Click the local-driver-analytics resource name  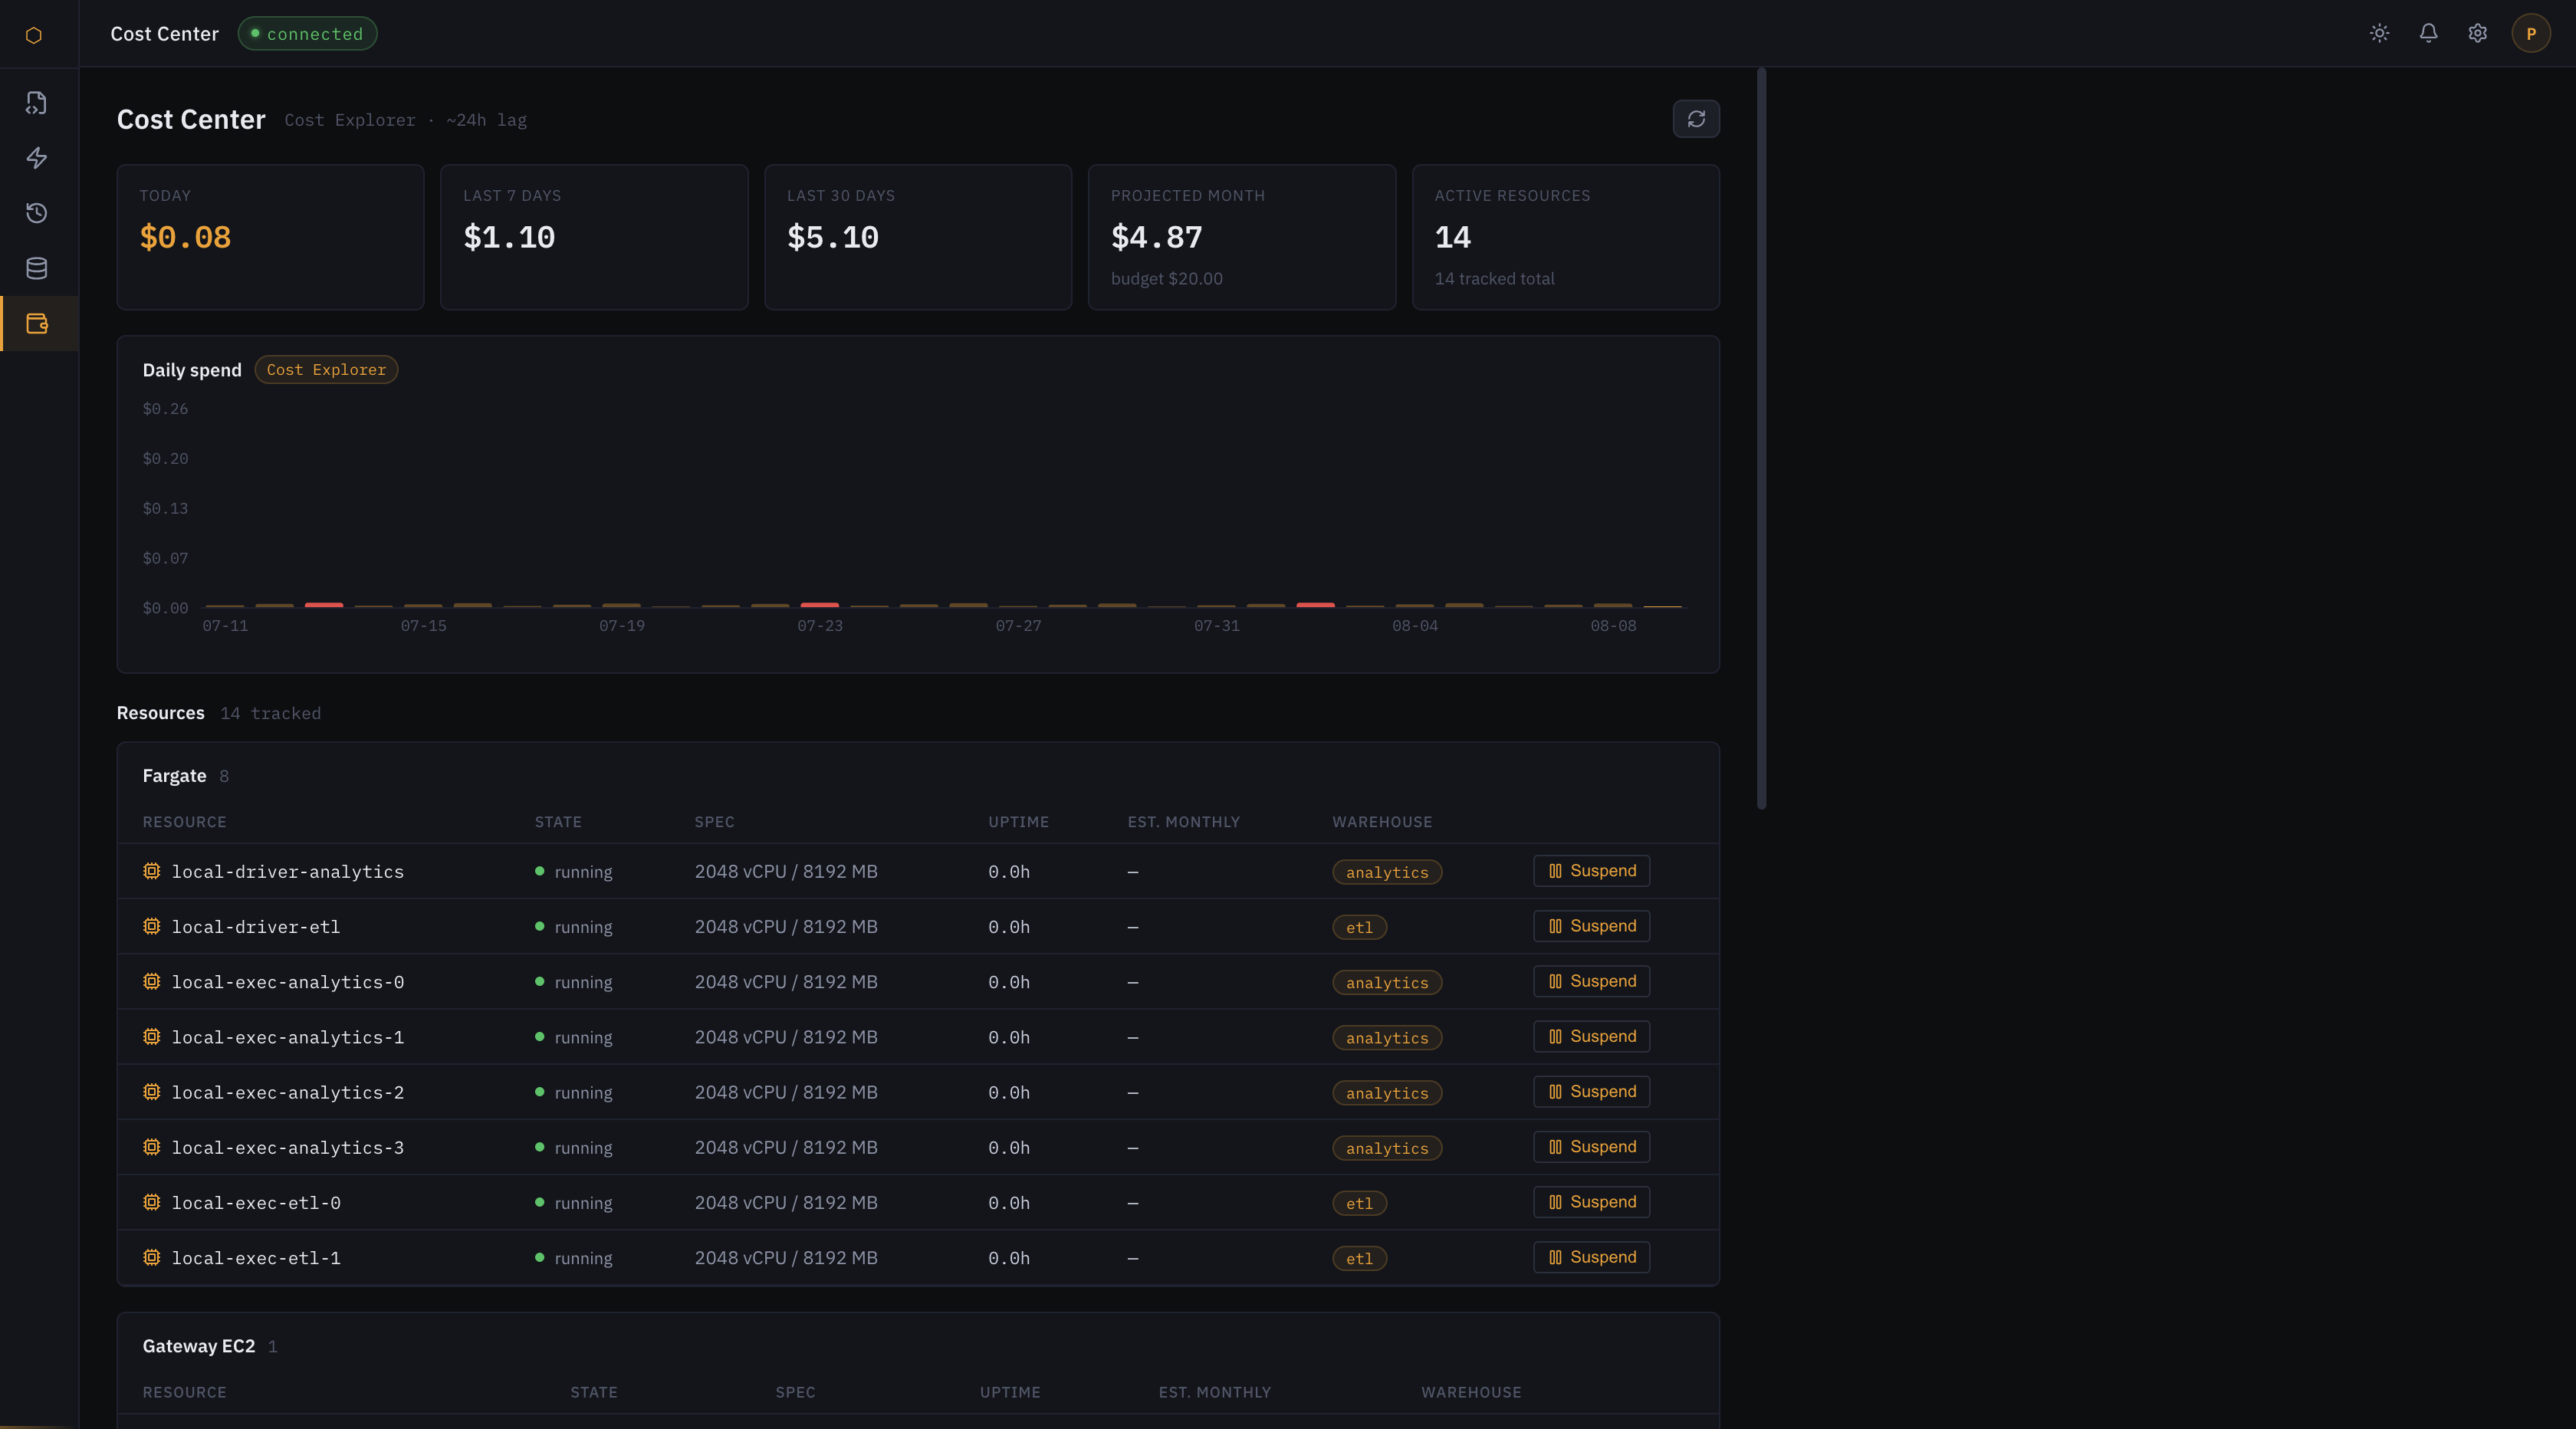pos(288,872)
